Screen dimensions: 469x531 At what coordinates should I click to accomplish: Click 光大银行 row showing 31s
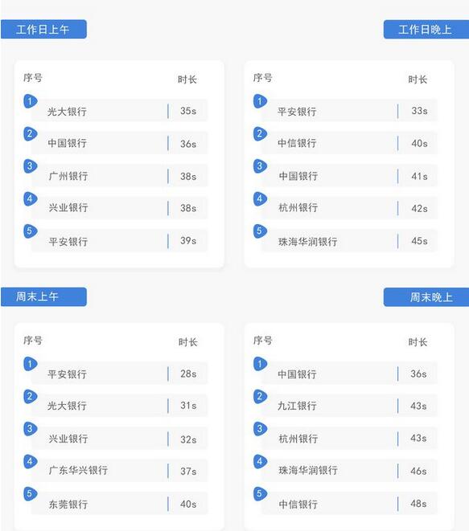pyautogui.click(x=119, y=406)
